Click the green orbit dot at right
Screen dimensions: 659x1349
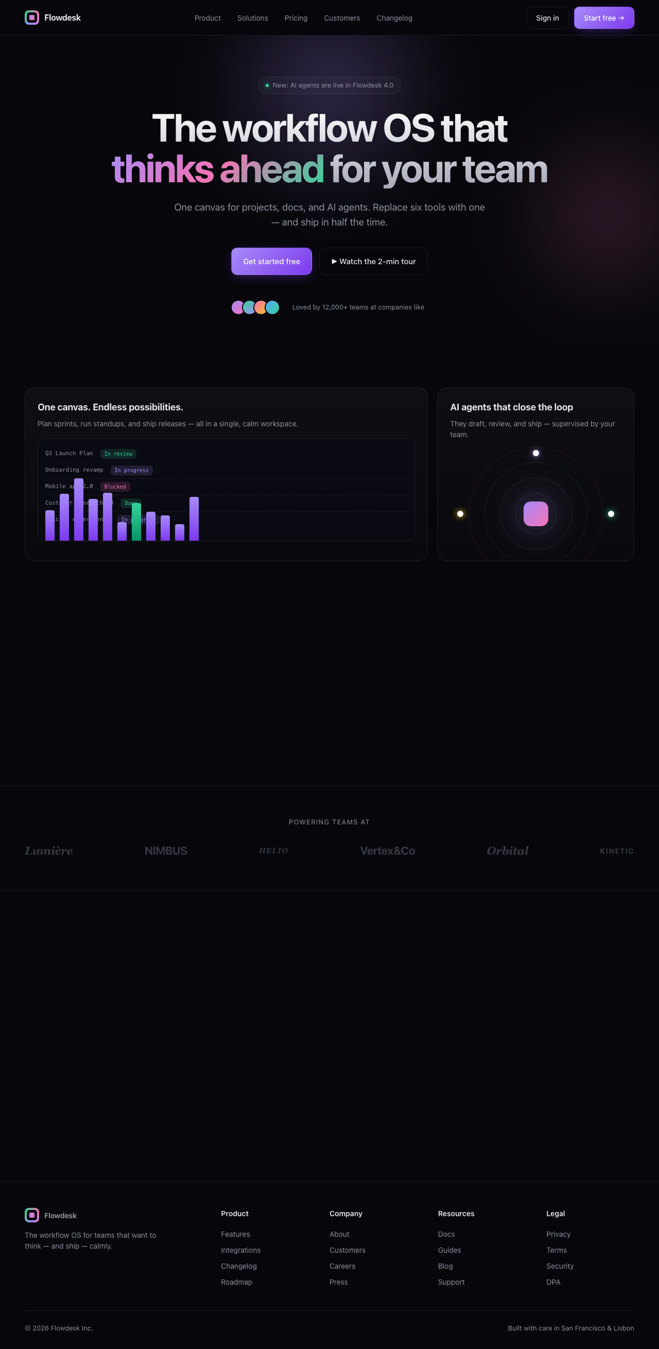coord(611,514)
